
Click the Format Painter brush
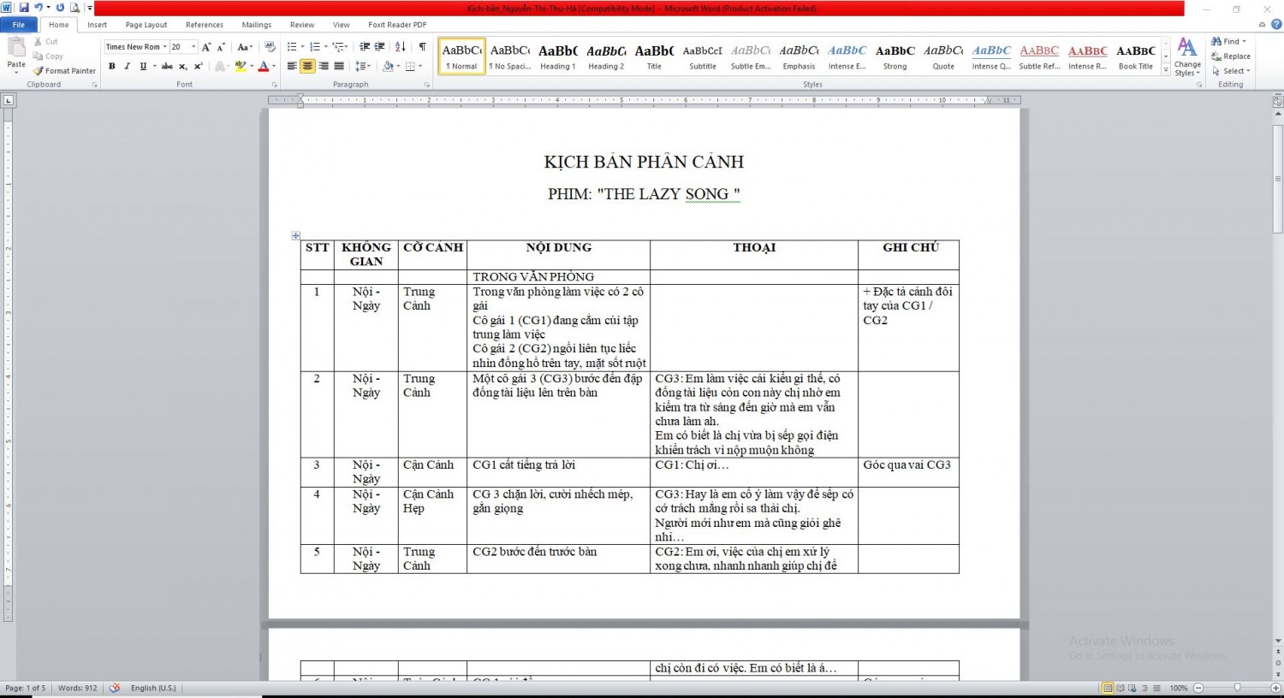pyautogui.click(x=38, y=71)
